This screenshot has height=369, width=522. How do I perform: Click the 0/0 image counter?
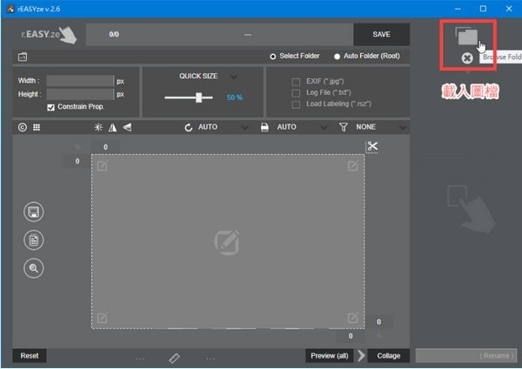coord(114,34)
